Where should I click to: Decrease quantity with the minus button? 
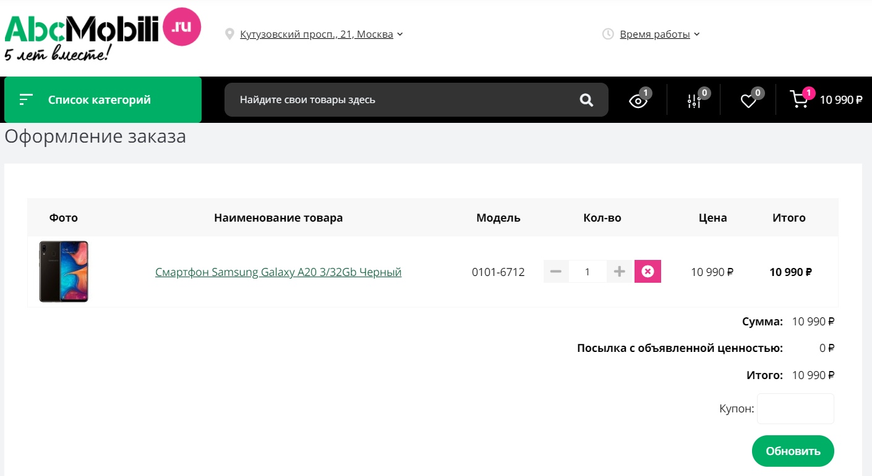point(556,272)
